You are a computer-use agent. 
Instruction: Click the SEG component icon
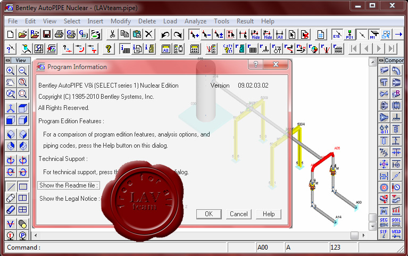pos(384,223)
